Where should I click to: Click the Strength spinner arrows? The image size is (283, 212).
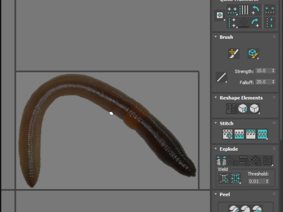[274, 71]
